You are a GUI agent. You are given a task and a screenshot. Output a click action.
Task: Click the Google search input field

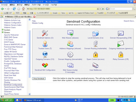click(121, 9)
